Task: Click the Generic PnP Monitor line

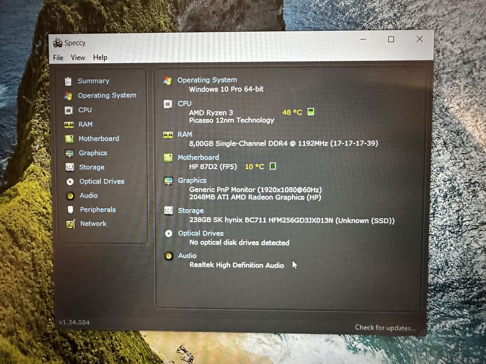Action: [255, 189]
